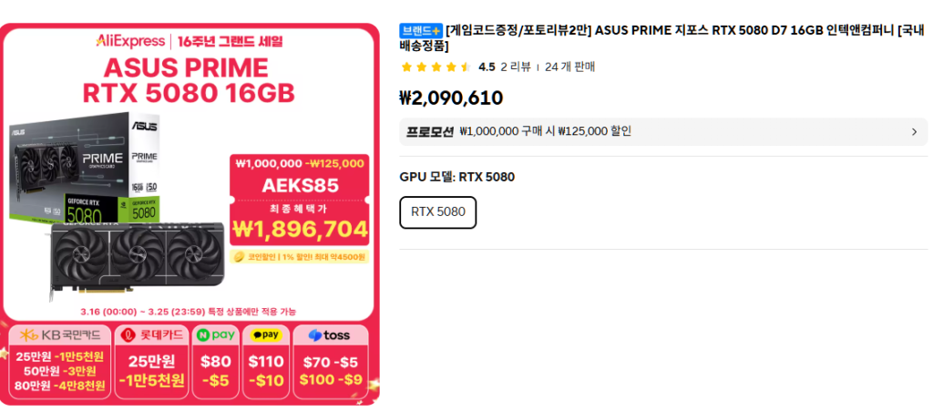This screenshot has height=412, width=933.
Task: Click the toss logo
Action: 329,335
